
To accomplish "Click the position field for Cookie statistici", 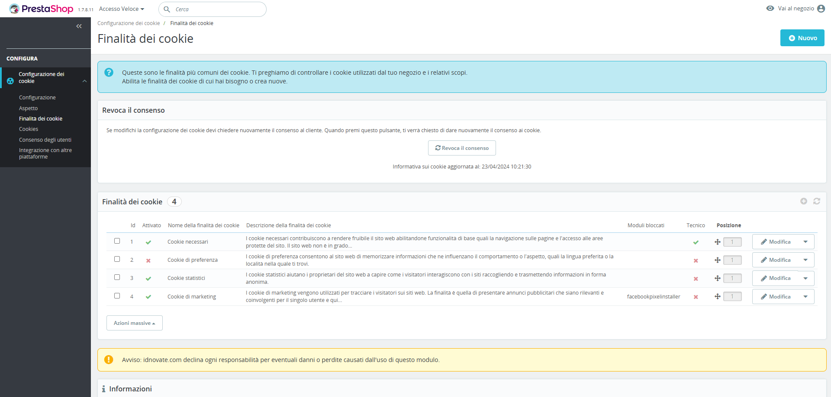I will coord(732,278).
